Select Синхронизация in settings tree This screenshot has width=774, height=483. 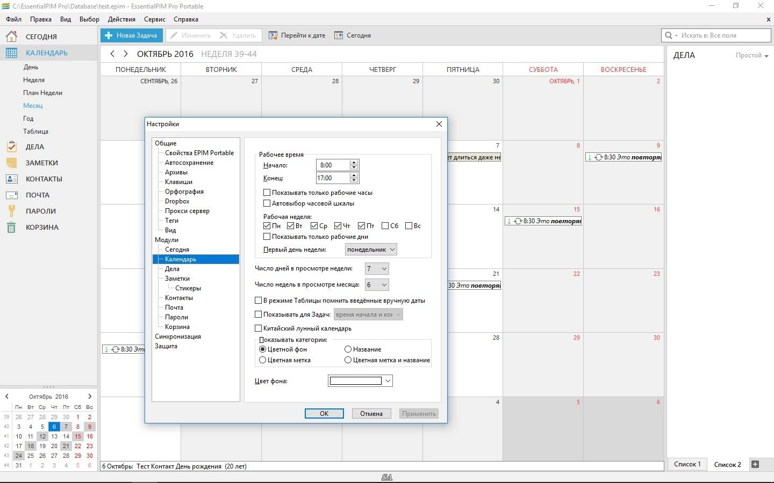(x=178, y=336)
